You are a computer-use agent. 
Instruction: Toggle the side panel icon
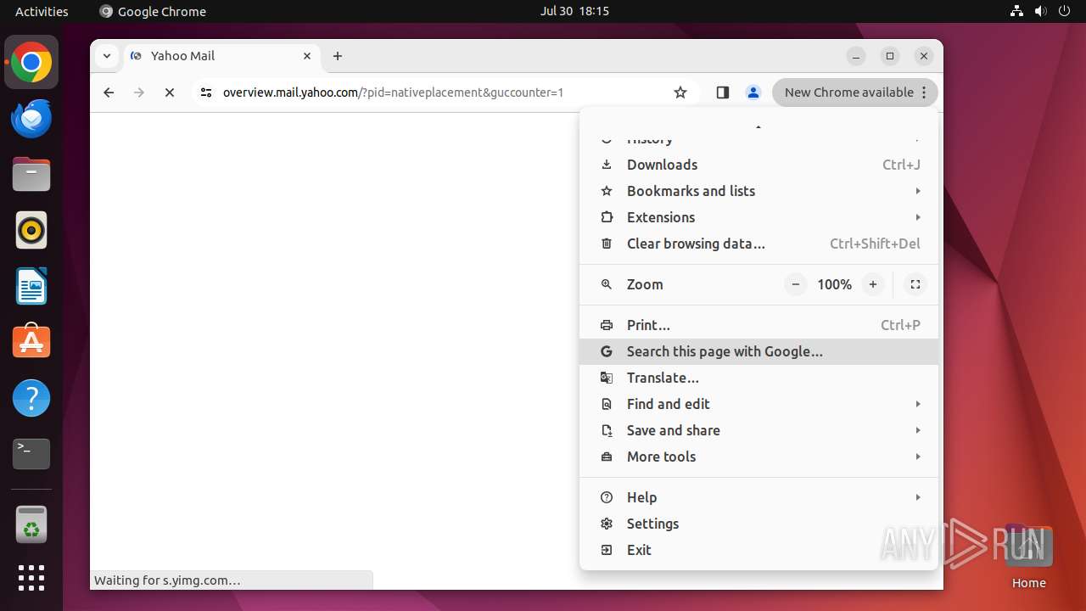[x=722, y=92]
